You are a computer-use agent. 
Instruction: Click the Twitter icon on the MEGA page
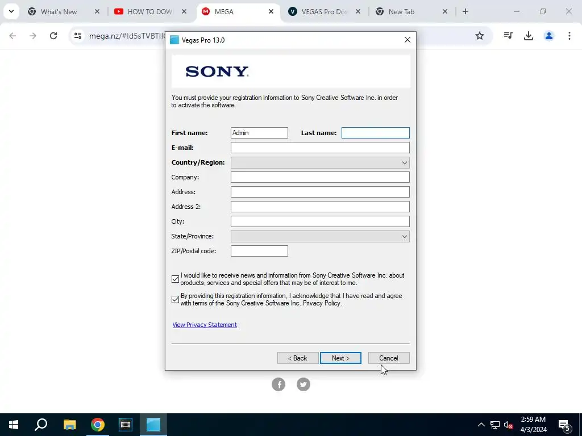point(304,384)
